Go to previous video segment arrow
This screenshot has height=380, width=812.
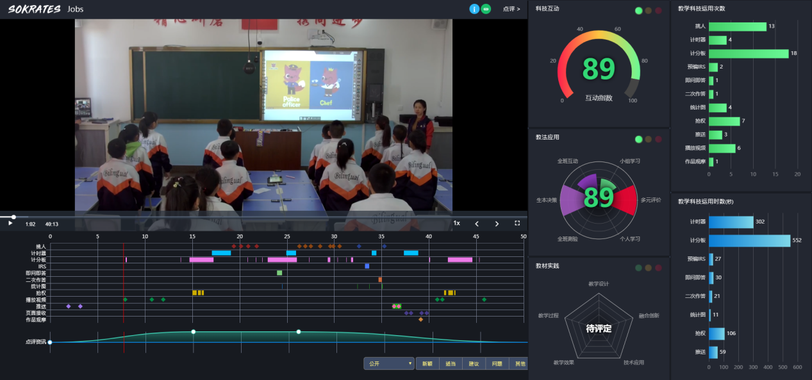tap(476, 224)
